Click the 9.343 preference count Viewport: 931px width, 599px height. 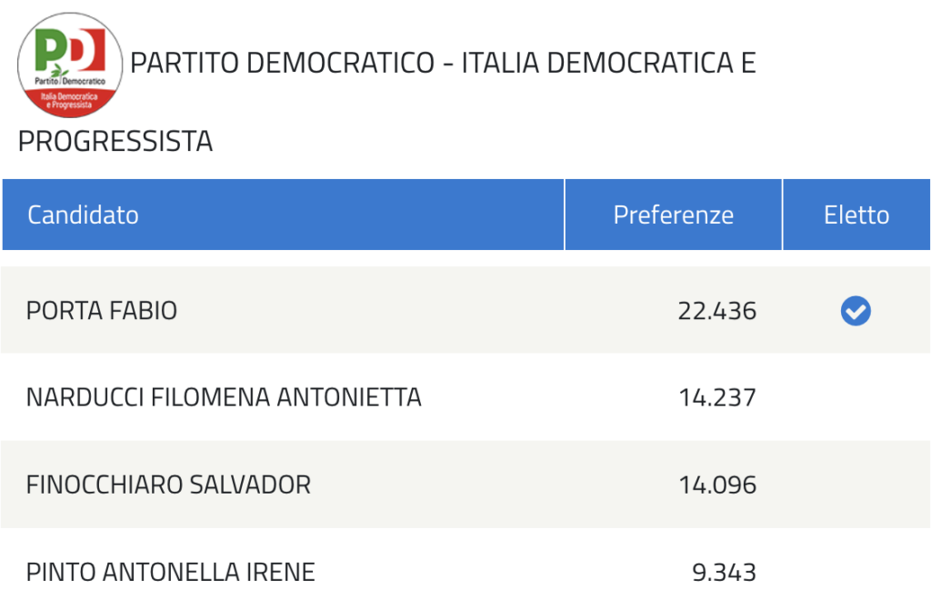[x=725, y=573]
